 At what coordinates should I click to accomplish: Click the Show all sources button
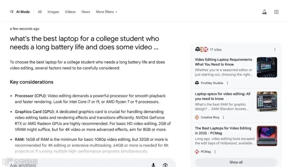pyautogui.click(x=236, y=162)
